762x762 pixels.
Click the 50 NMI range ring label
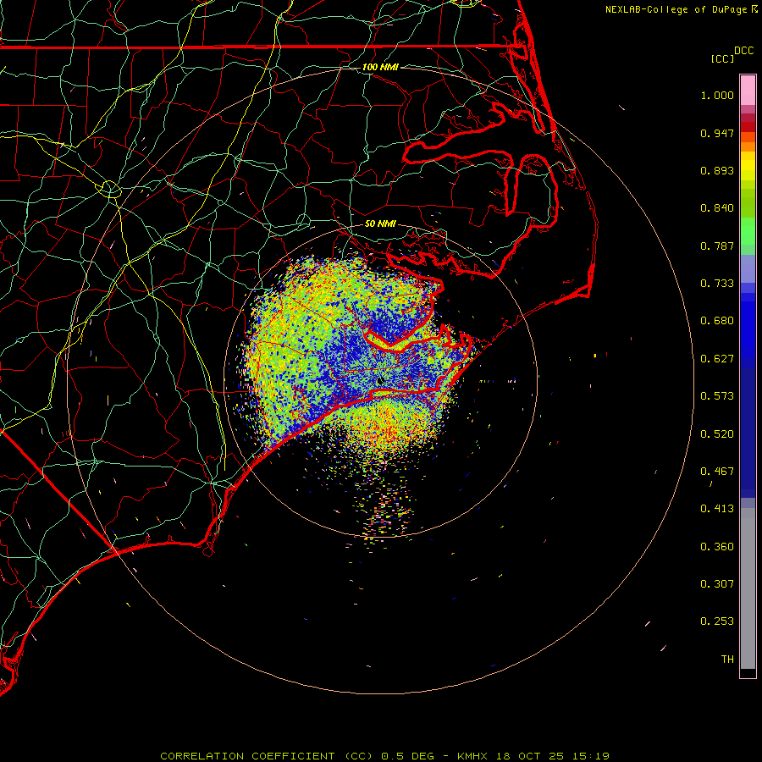tap(380, 224)
